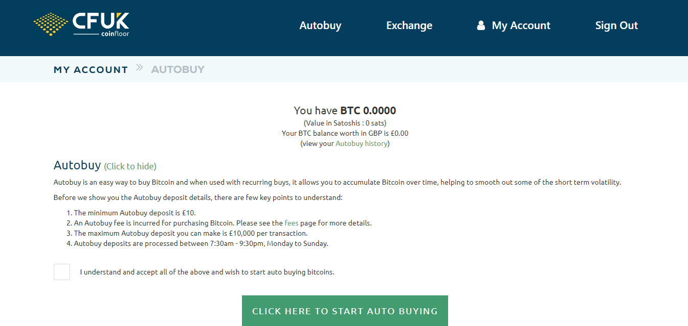The height and width of the screenshot is (326, 688).
Task: Click the 'I understand and accept' label text
Action: [x=207, y=272]
